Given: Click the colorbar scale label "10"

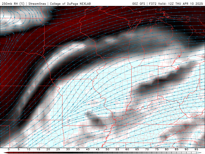Looking at the screenshot, I should (28, 149).
